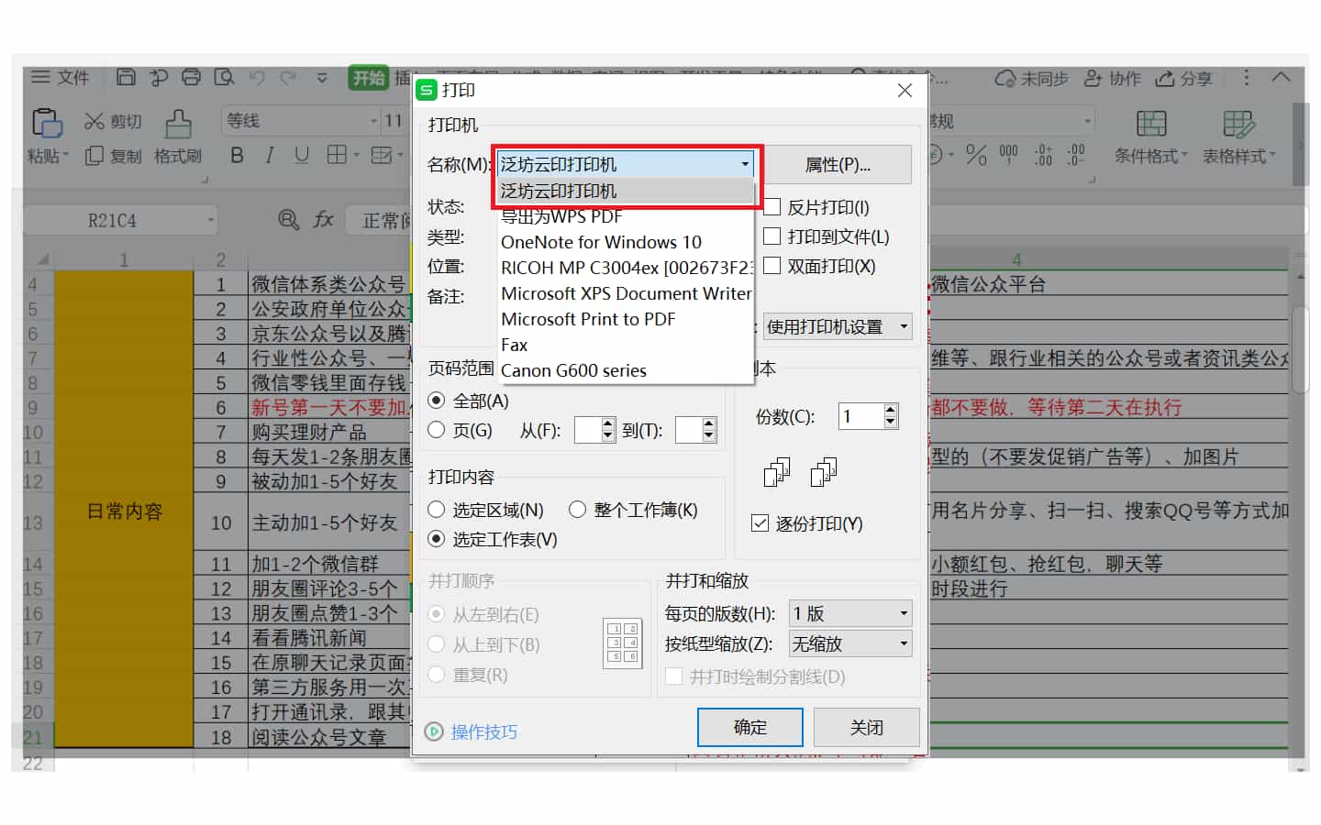Click the redo arrow icon
1321x825 pixels.
click(289, 78)
